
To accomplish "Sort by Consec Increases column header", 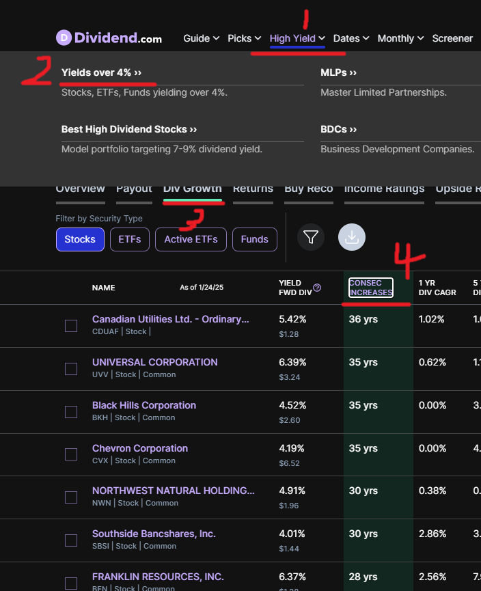I will [371, 288].
